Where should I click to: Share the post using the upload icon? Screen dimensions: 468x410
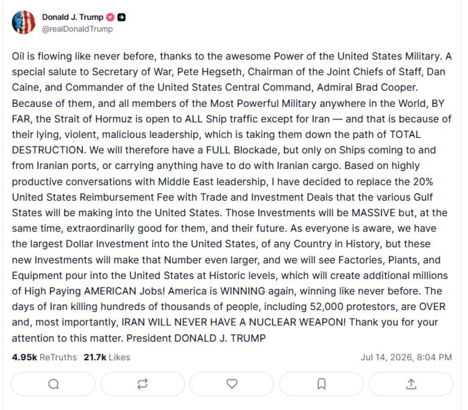pos(411,384)
